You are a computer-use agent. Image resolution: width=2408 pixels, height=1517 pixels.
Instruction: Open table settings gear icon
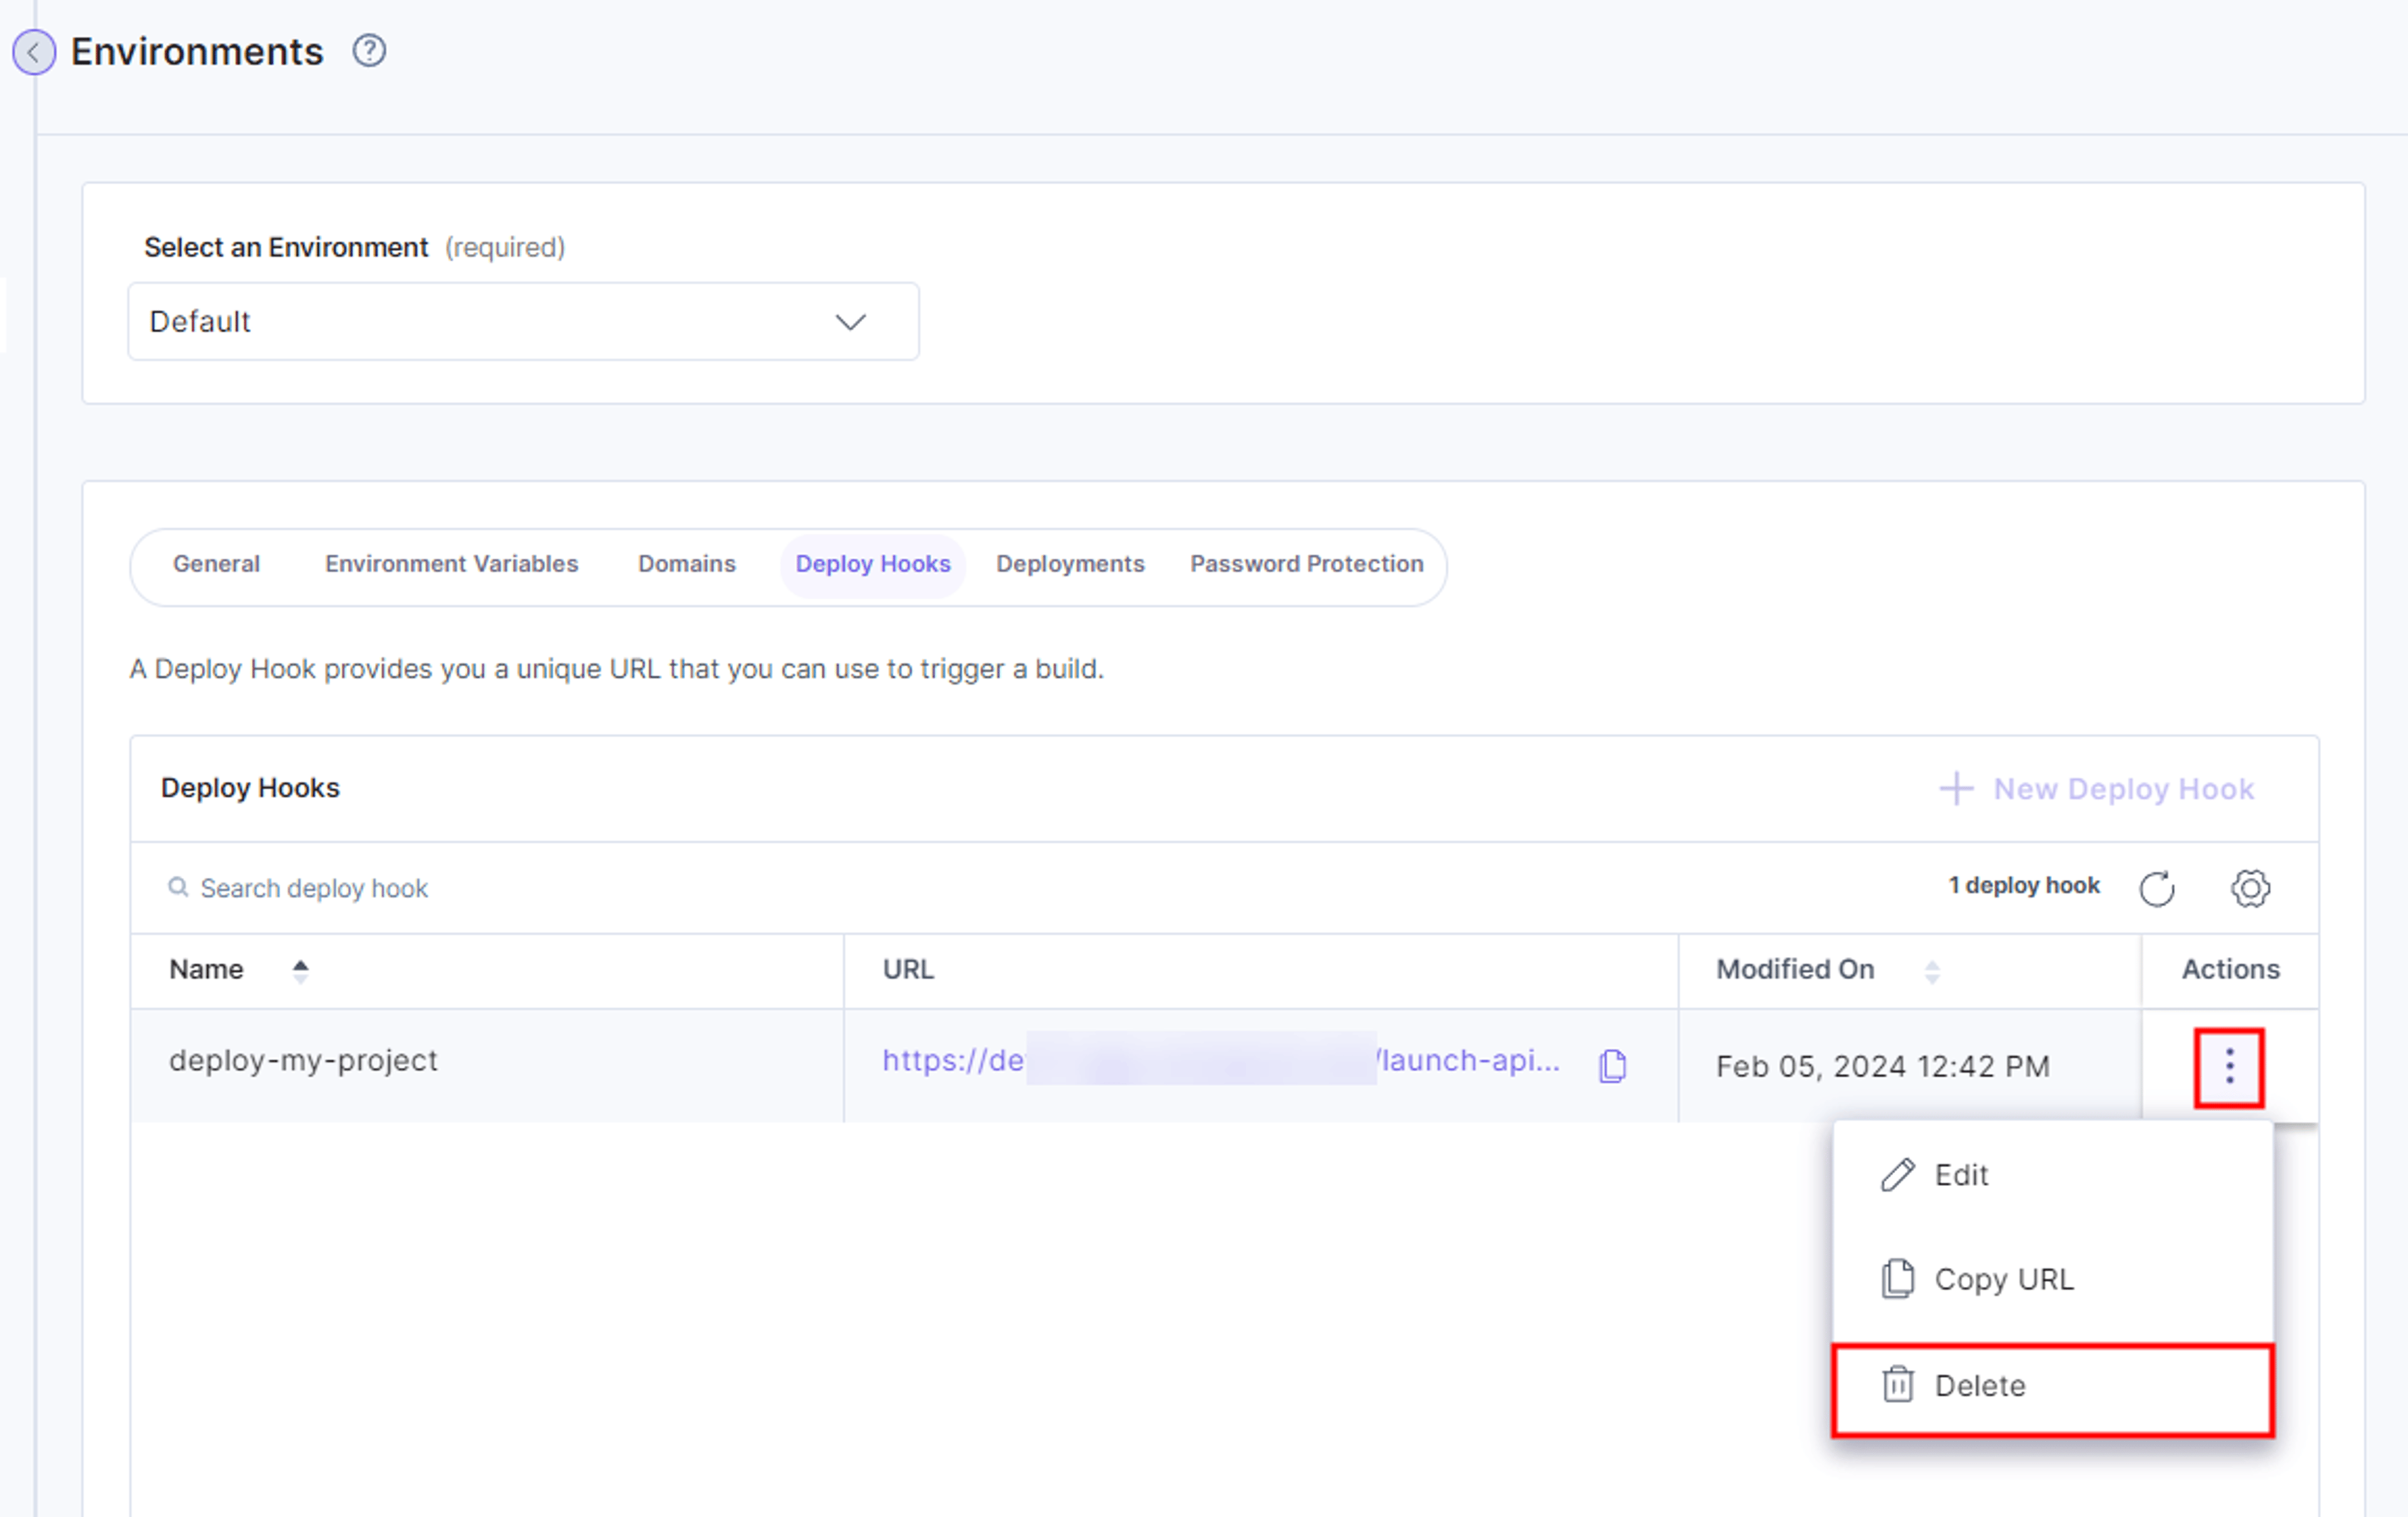coord(2250,888)
